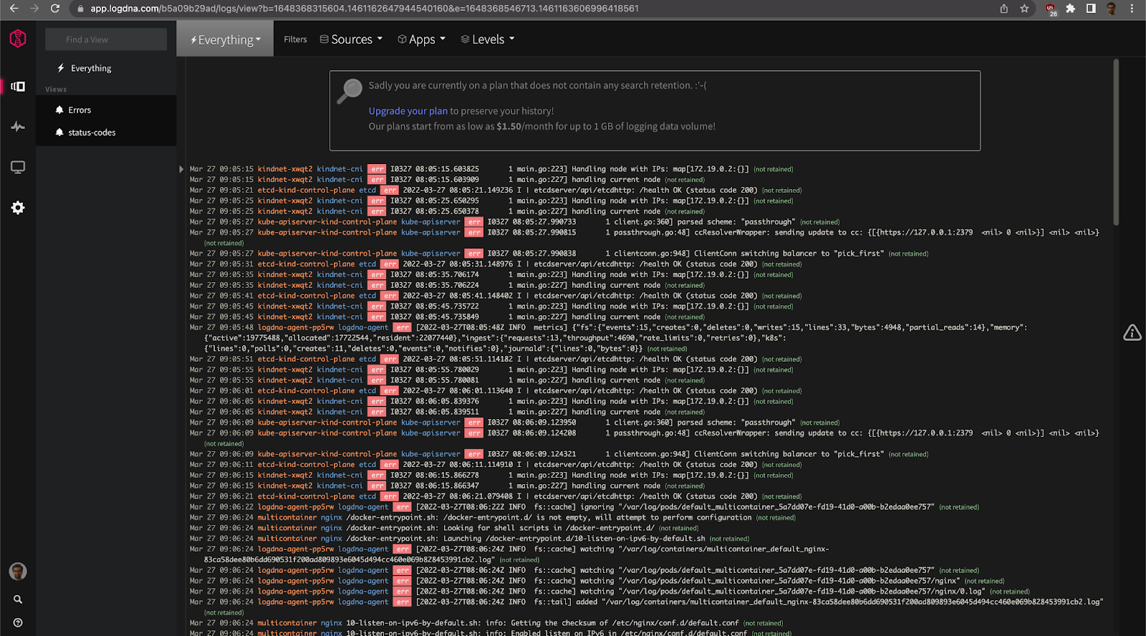This screenshot has width=1146, height=636.
Task: Open the Views panel icon in left rail
Action: point(18,87)
